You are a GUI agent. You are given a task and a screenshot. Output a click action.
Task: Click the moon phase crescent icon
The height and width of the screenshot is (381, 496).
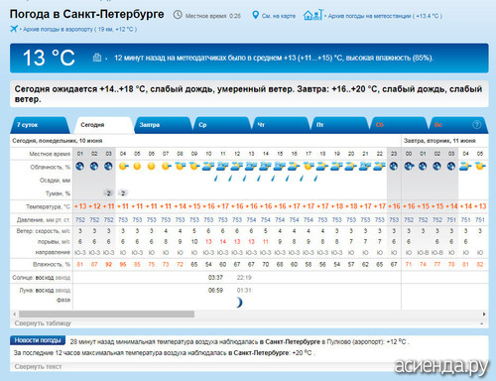[x=239, y=302]
